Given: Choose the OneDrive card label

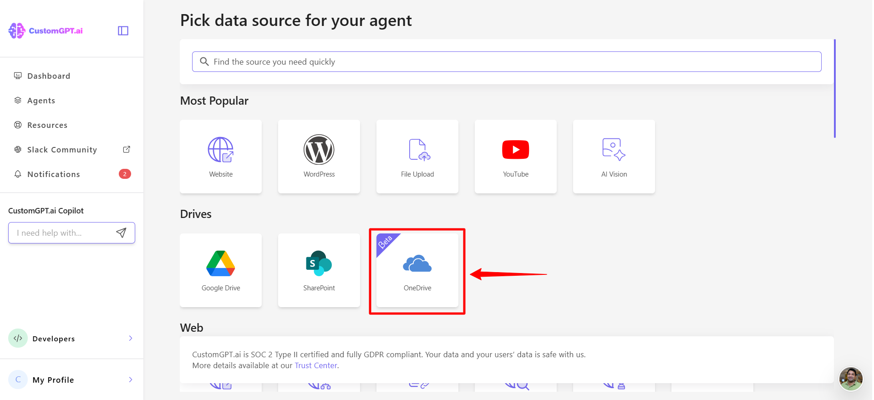Looking at the screenshot, I should (x=417, y=288).
